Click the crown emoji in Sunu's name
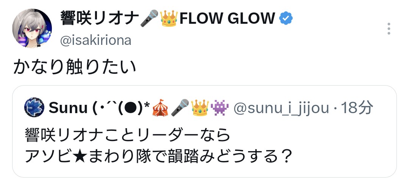Viewport: 409px width, 184px height. pyautogui.click(x=200, y=108)
